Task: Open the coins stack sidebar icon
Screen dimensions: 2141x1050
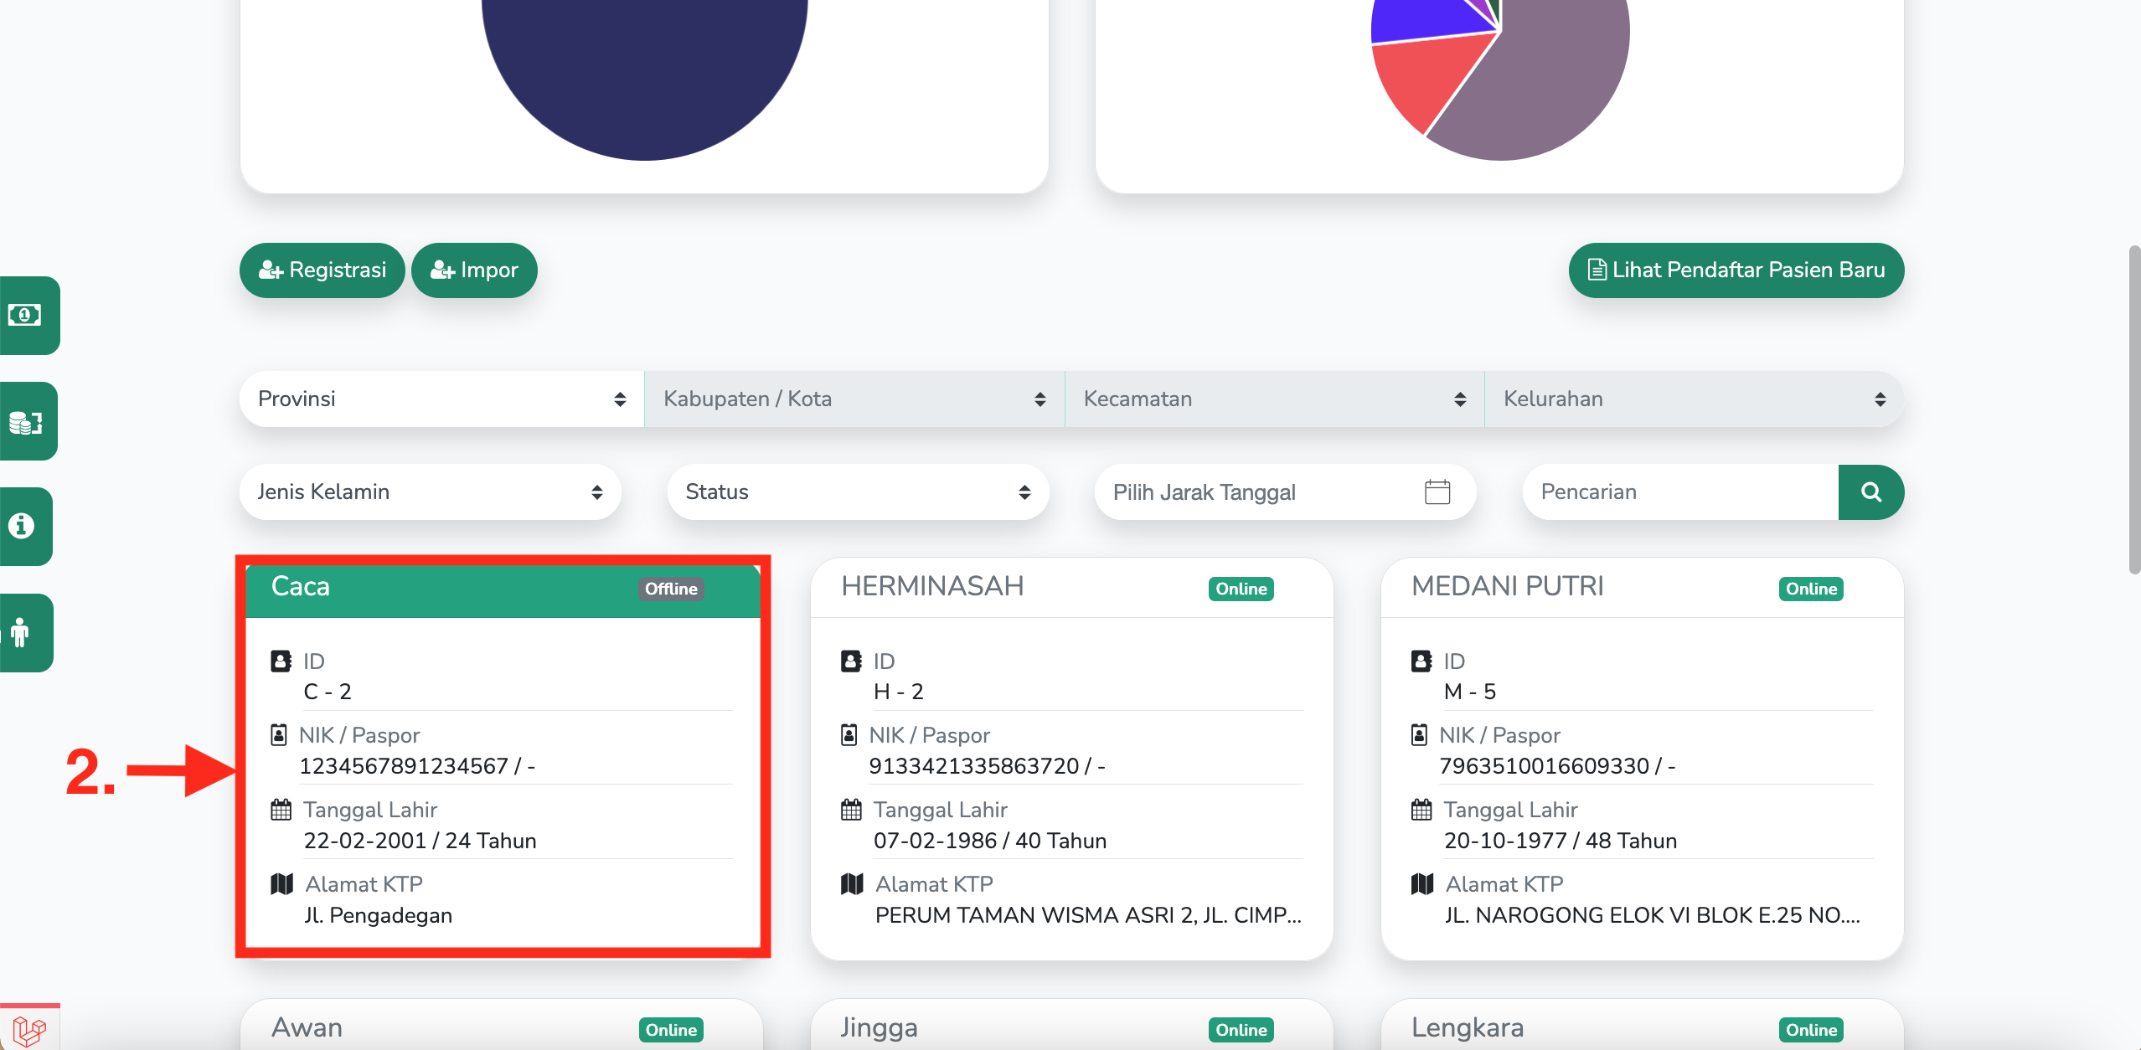Action: [25, 421]
